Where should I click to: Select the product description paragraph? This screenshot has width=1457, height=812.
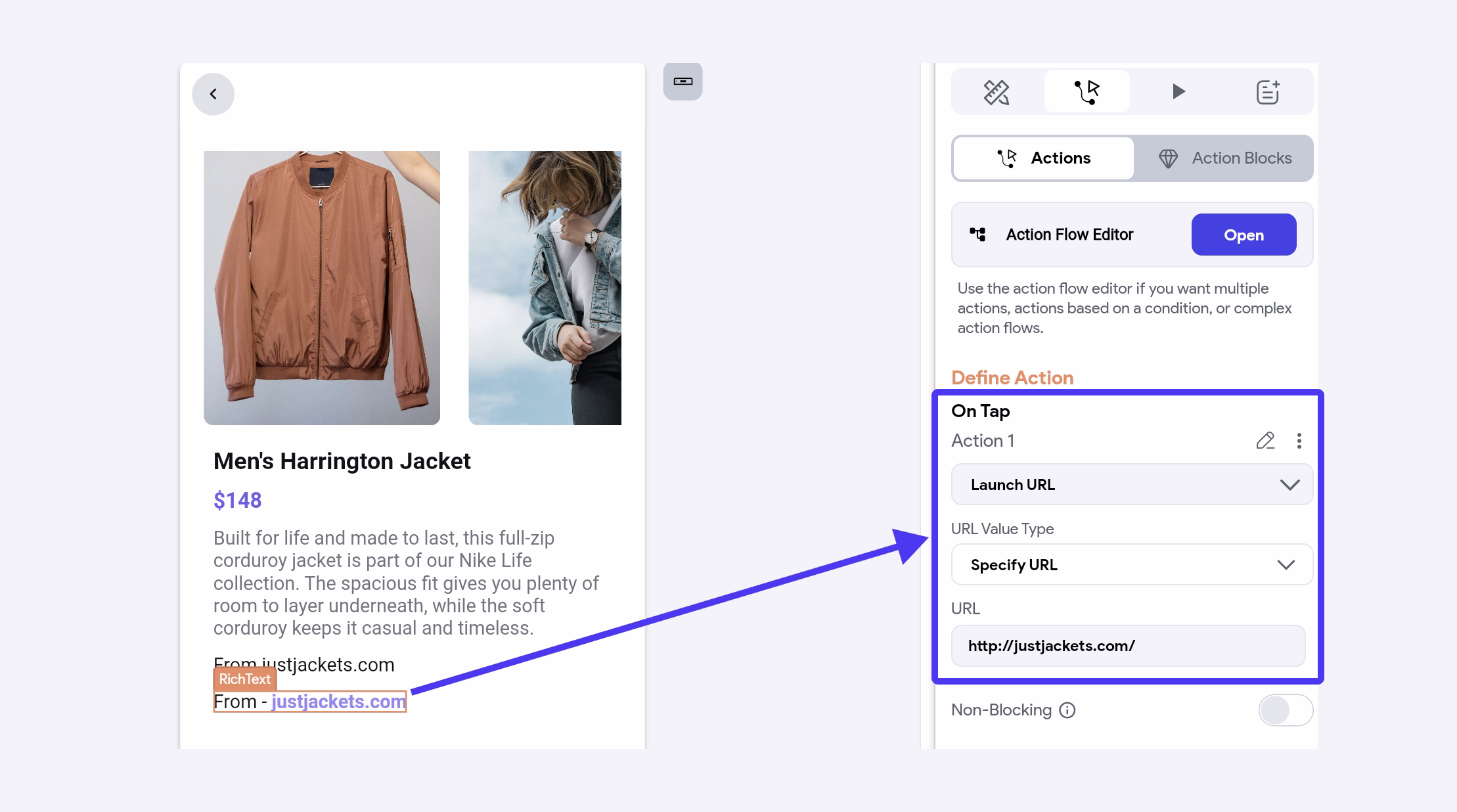tap(406, 583)
